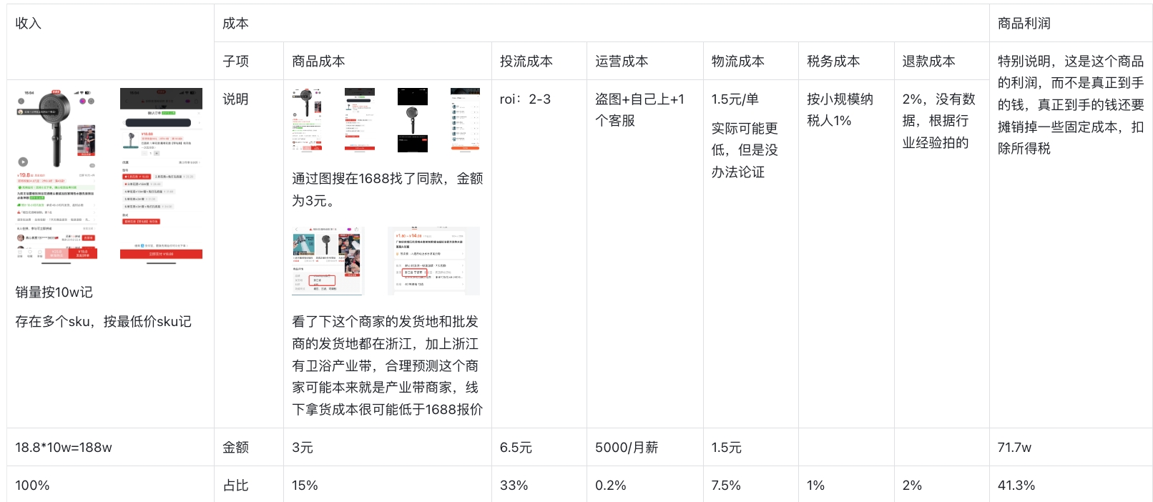Click the 物流成本 column header
Image resolution: width=1153 pixels, height=502 pixels.
[x=737, y=61]
